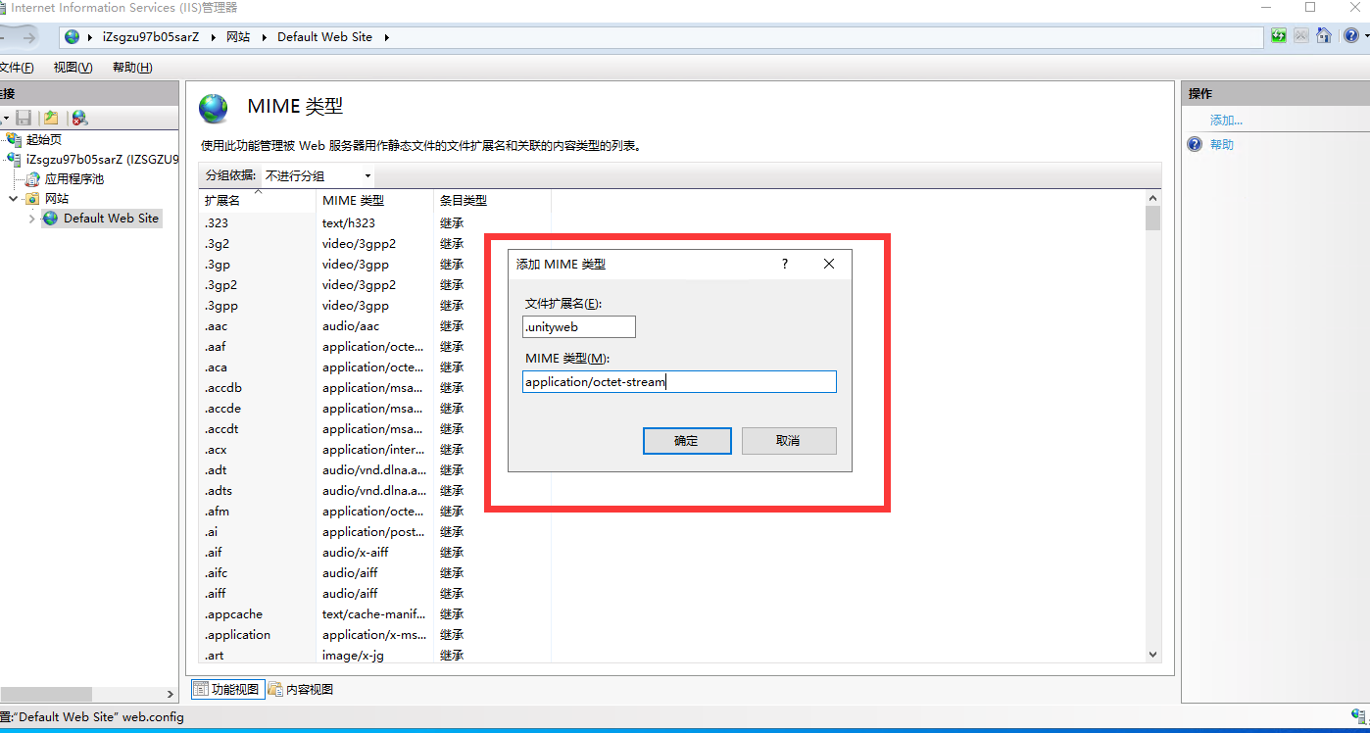The image size is (1370, 733).
Task: Open arrow after iZsgzu97b05sarZ in breadcrumb
Action: click(x=213, y=37)
